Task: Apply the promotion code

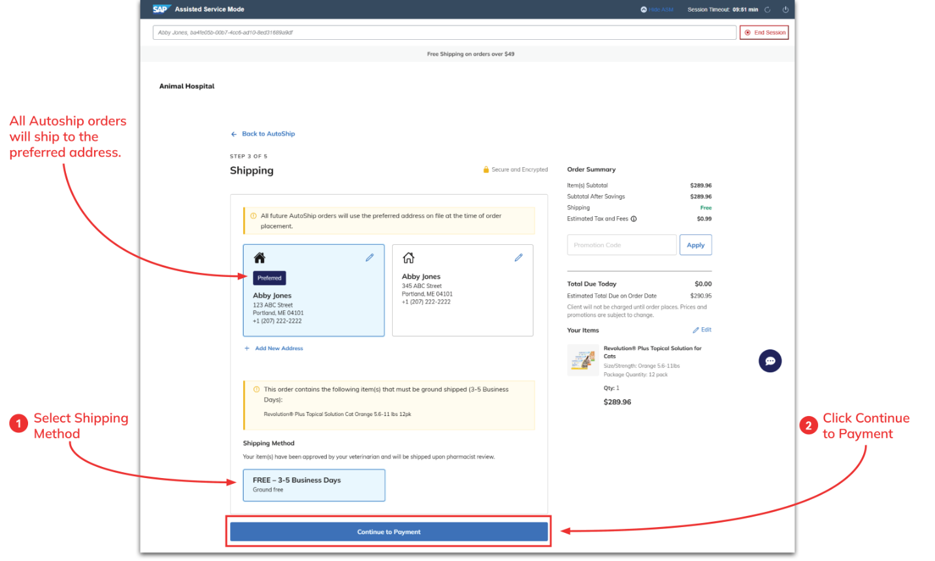Action: coord(696,245)
